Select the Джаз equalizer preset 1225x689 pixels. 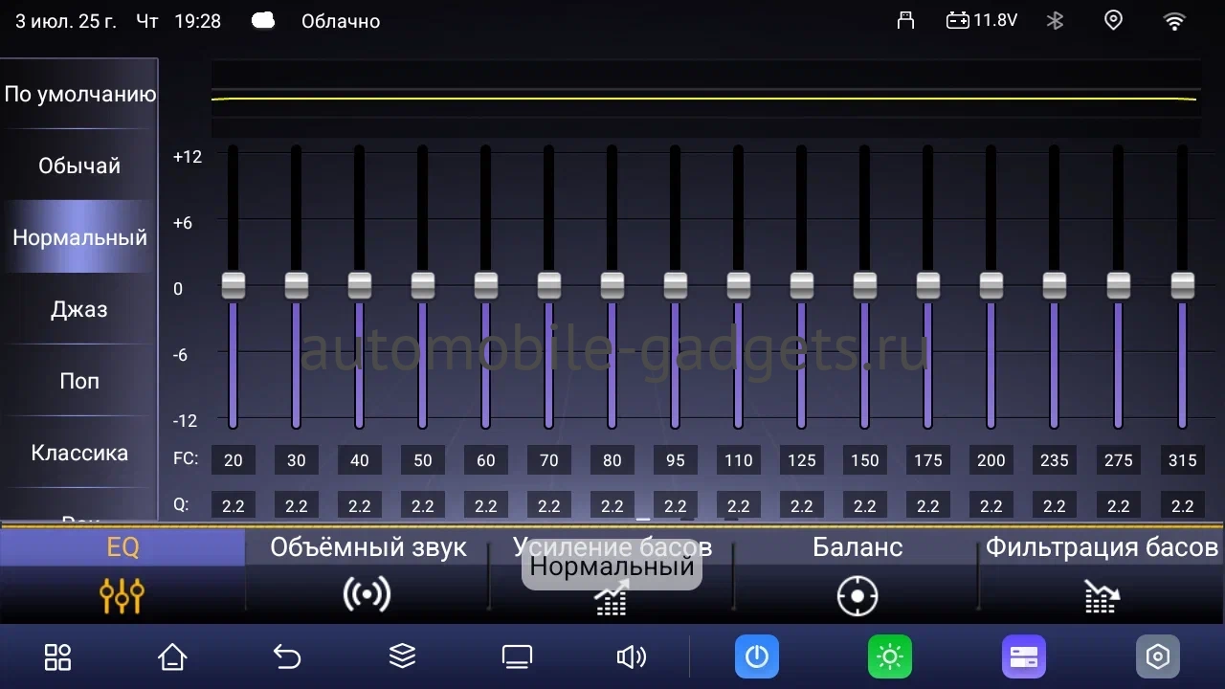[78, 309]
